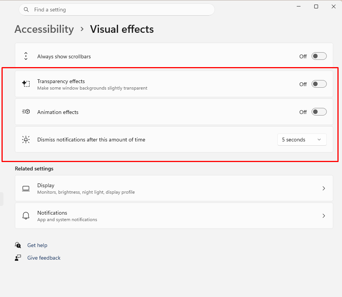The image size is (342, 297).
Task: Click the search magnifier icon
Action: click(x=26, y=10)
